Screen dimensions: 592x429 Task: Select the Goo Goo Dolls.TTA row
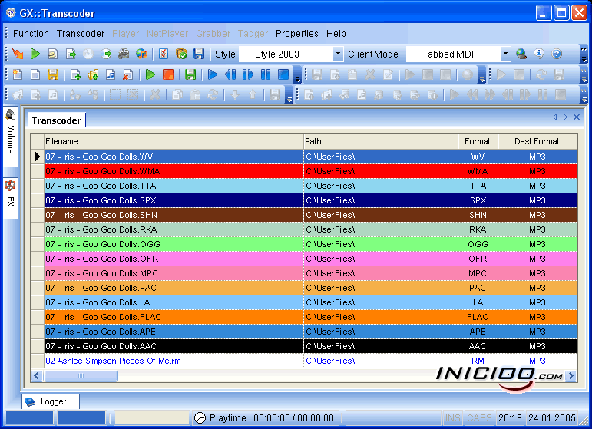pyautogui.click(x=310, y=186)
